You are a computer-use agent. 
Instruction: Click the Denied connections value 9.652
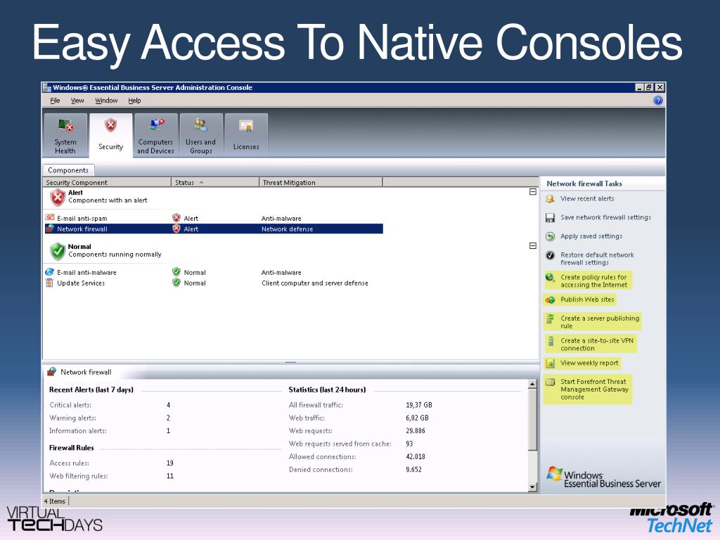pyautogui.click(x=413, y=469)
